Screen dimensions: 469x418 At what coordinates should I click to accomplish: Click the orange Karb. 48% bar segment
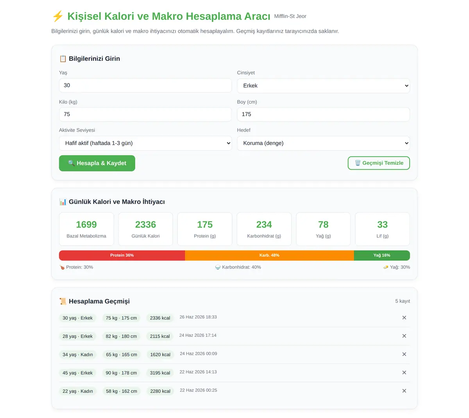pos(269,255)
